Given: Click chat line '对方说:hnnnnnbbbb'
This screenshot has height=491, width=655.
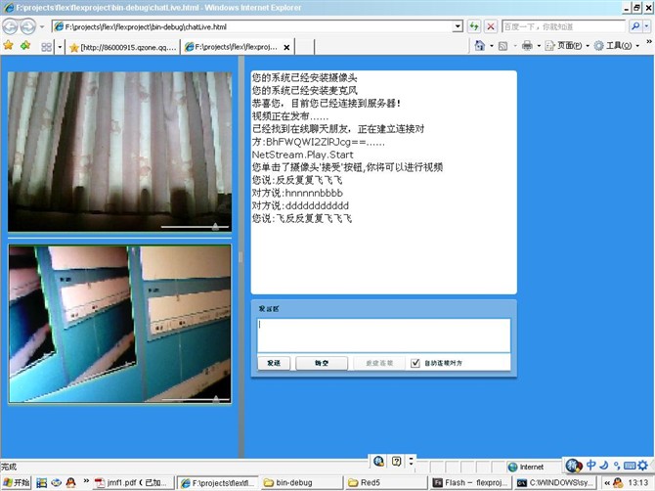Looking at the screenshot, I should (297, 193).
